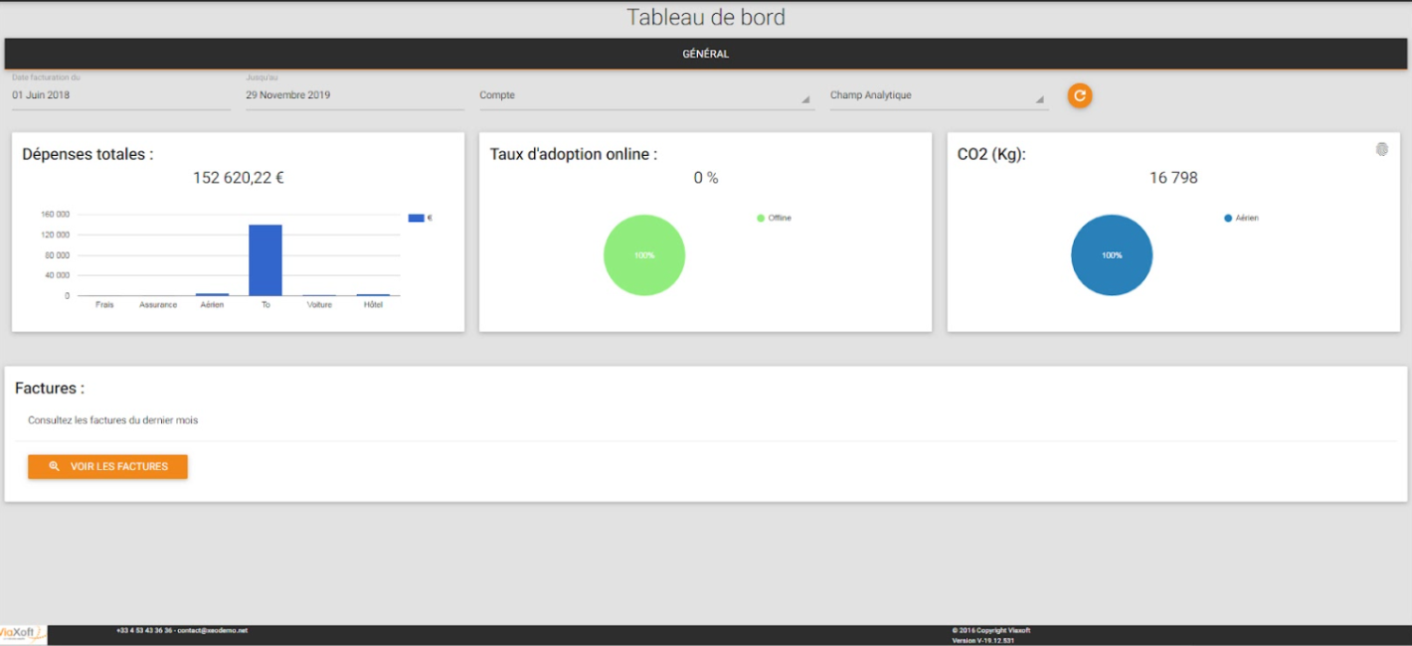This screenshot has width=1412, height=646.
Task: Click the contact email in footer
Action: click(x=212, y=630)
